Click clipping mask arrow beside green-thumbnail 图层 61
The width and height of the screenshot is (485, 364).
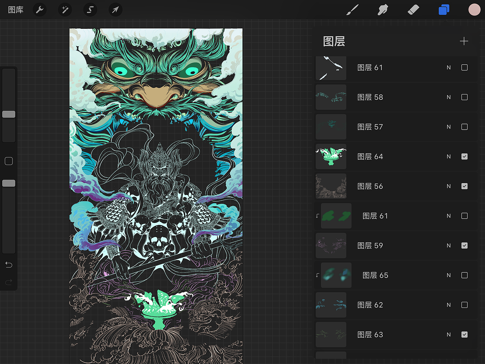click(x=318, y=216)
